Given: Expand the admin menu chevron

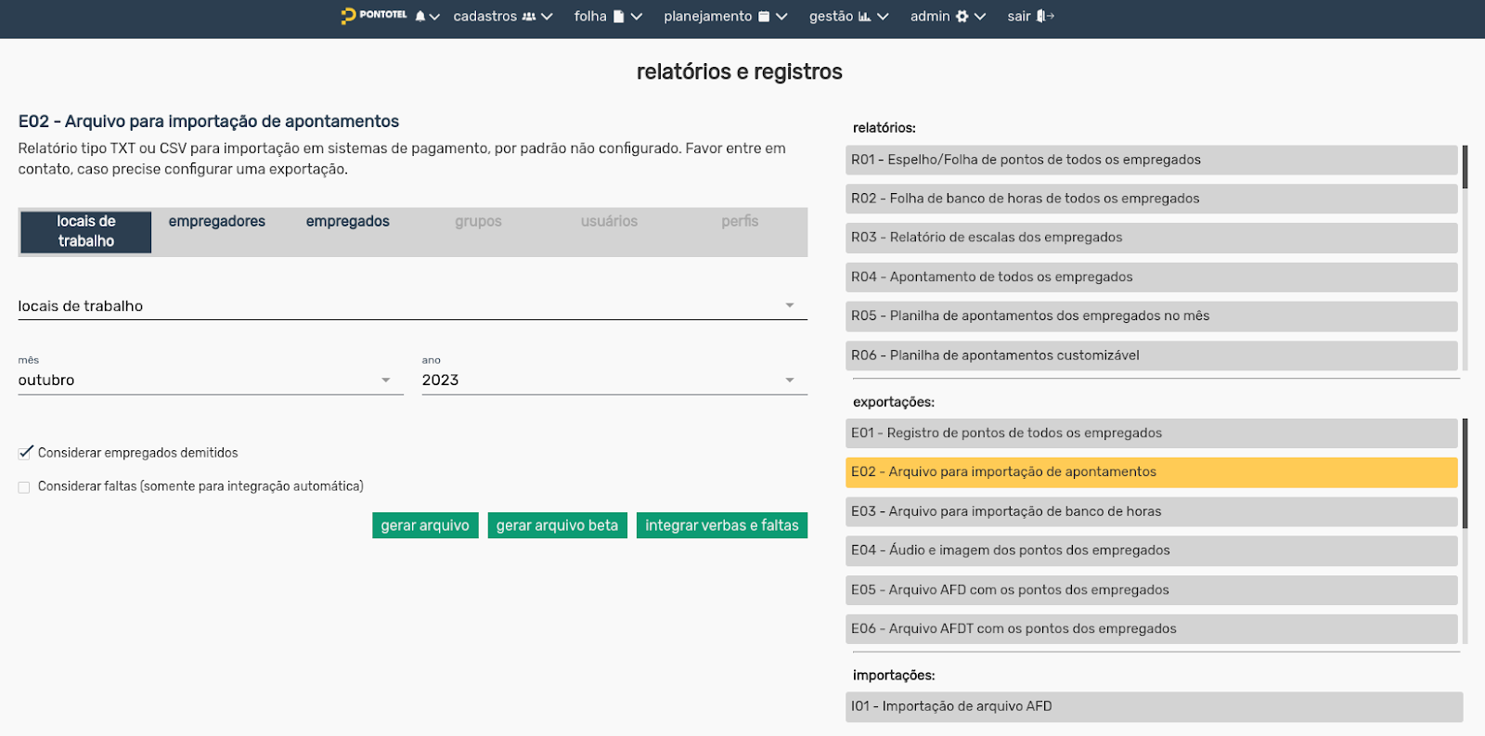Looking at the screenshot, I should pyautogui.click(x=979, y=17).
